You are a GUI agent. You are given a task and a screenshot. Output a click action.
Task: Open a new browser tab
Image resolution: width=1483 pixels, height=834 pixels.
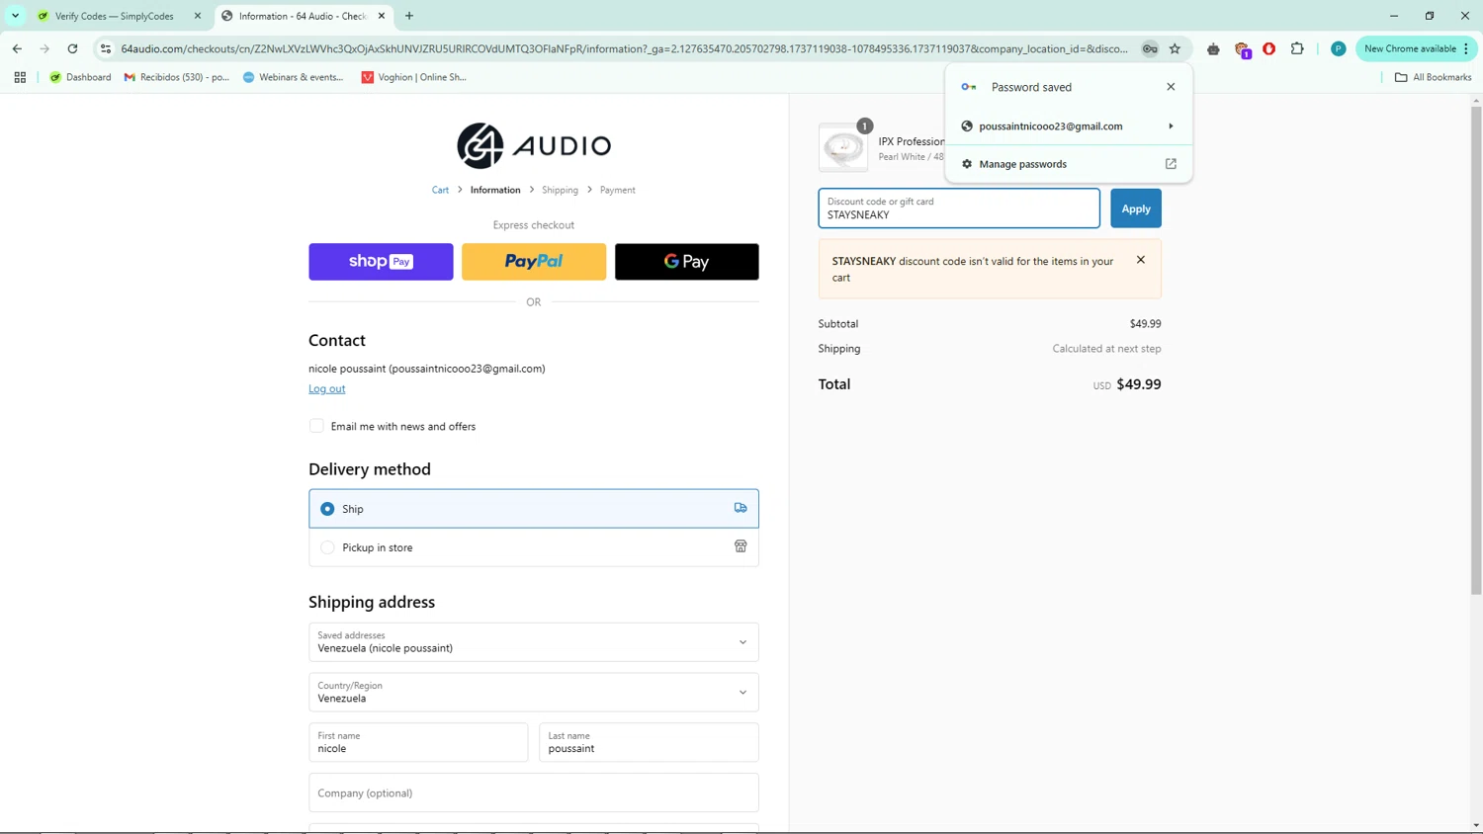(x=409, y=16)
